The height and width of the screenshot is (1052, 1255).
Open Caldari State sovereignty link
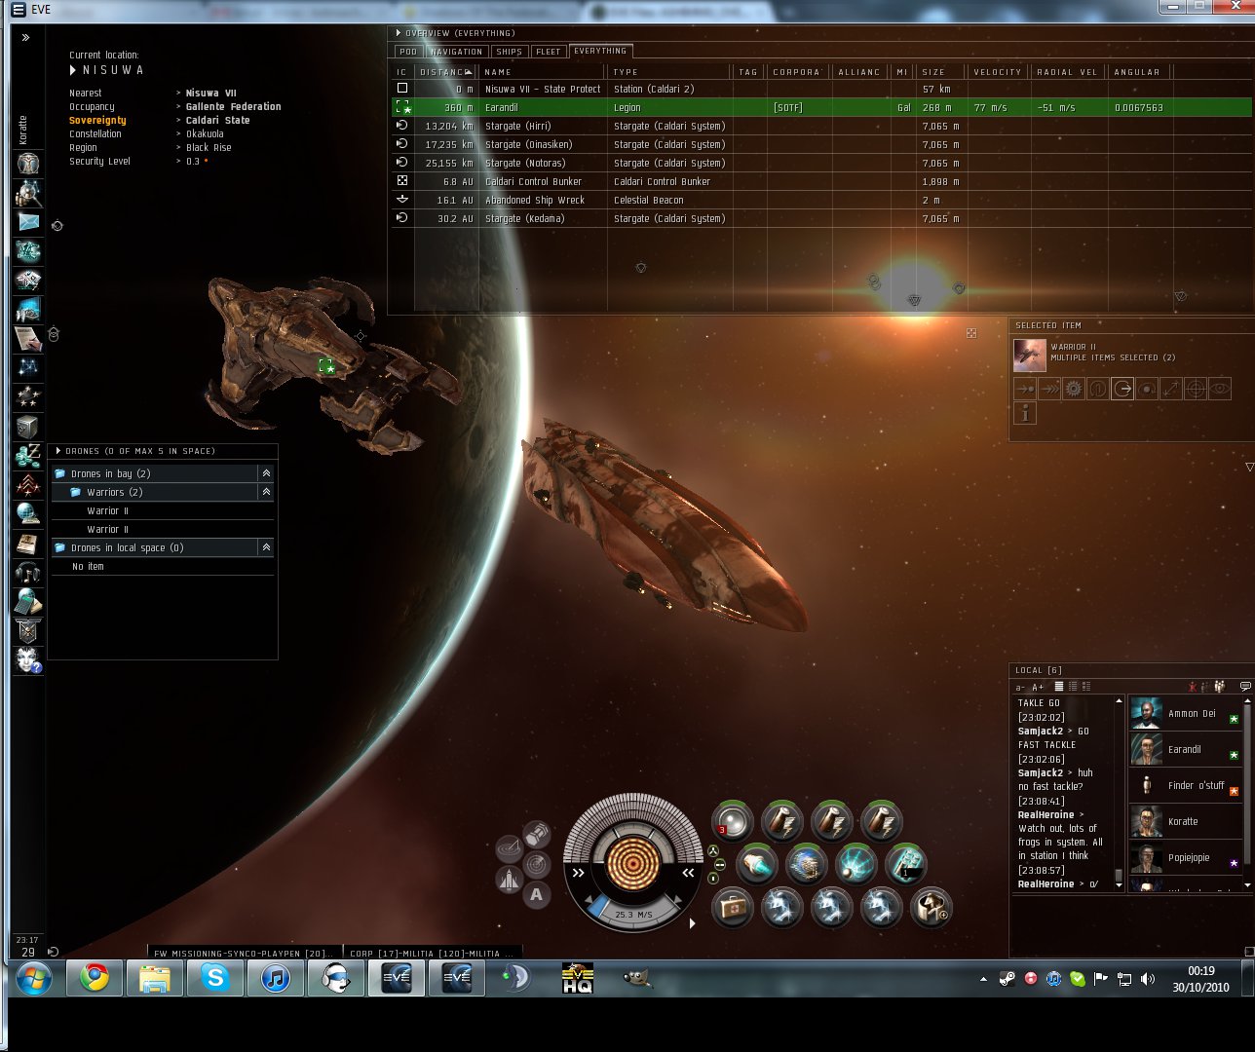(x=217, y=121)
